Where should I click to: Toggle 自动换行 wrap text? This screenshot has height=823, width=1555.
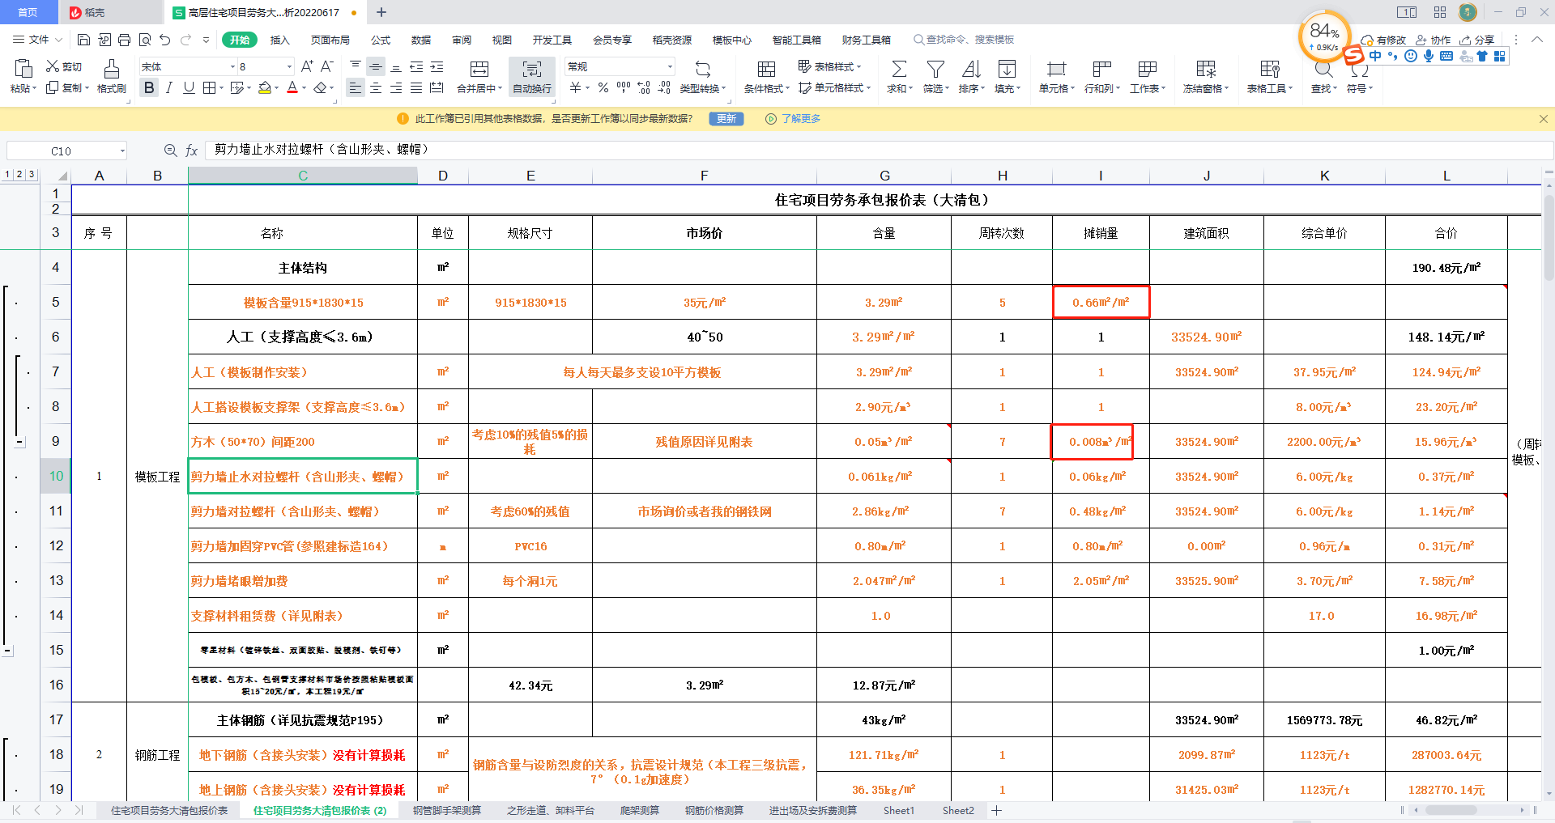(x=532, y=77)
